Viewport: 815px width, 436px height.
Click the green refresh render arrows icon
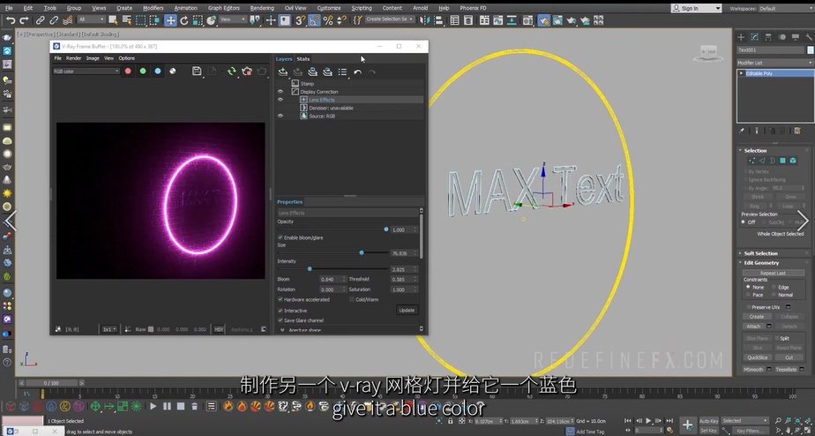tap(232, 71)
